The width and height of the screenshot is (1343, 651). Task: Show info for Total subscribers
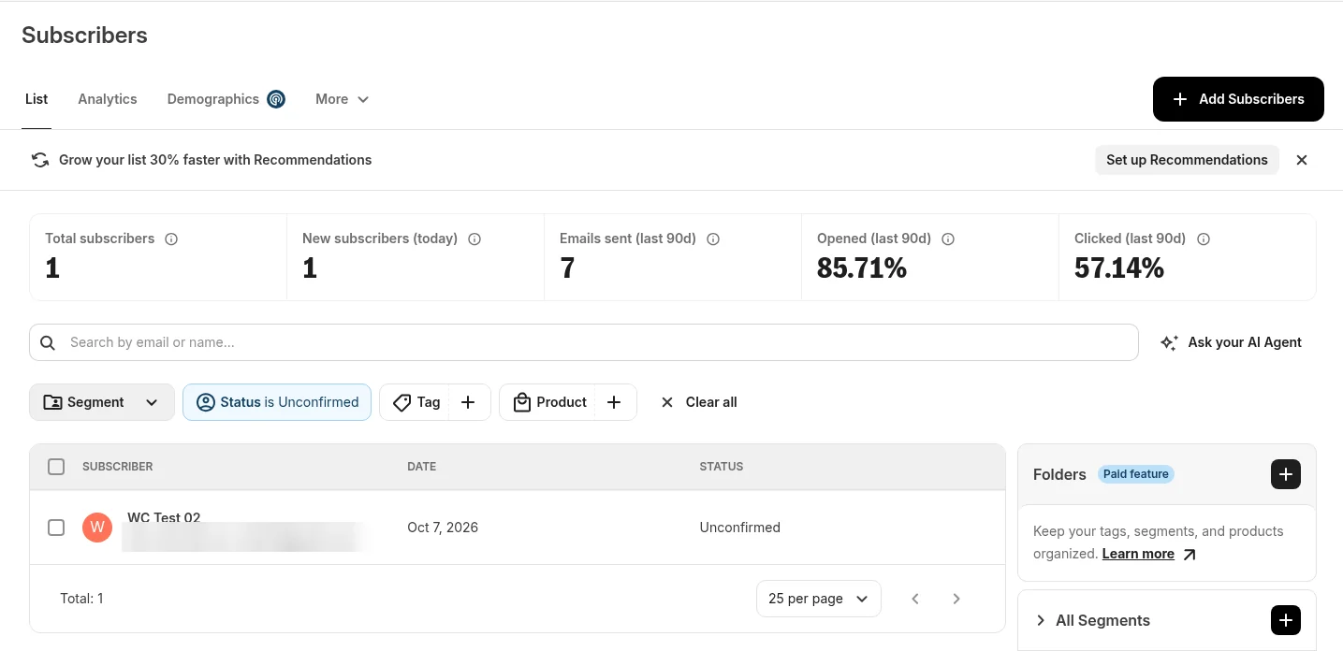coord(171,239)
